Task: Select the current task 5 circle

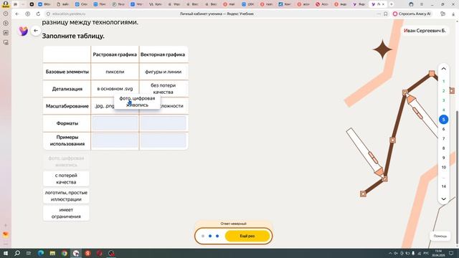Action: [x=443, y=120]
